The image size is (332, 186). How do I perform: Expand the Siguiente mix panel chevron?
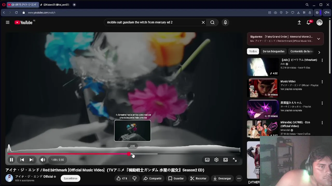319,39
